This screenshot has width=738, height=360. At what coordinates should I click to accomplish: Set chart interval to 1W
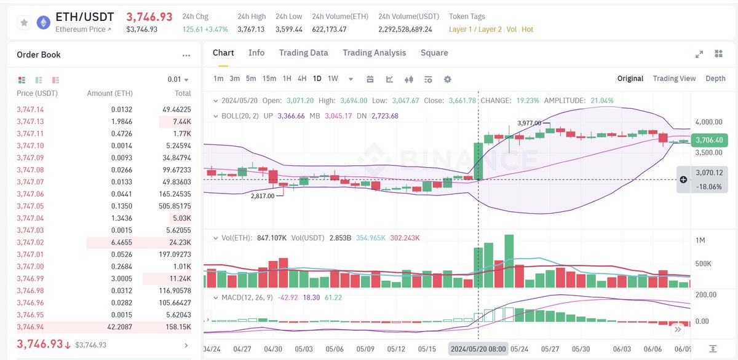pos(333,79)
